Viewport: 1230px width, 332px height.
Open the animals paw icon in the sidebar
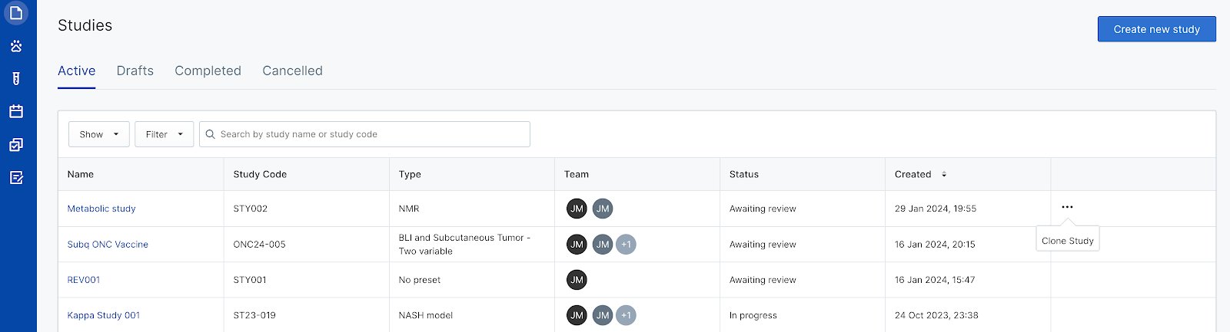pos(16,46)
